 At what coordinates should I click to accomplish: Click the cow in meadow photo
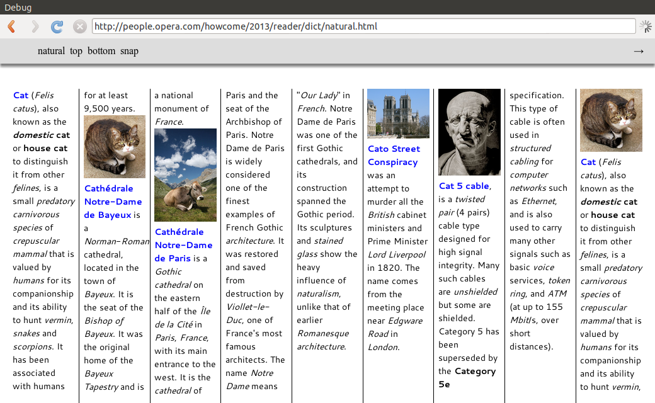pyautogui.click(x=185, y=175)
